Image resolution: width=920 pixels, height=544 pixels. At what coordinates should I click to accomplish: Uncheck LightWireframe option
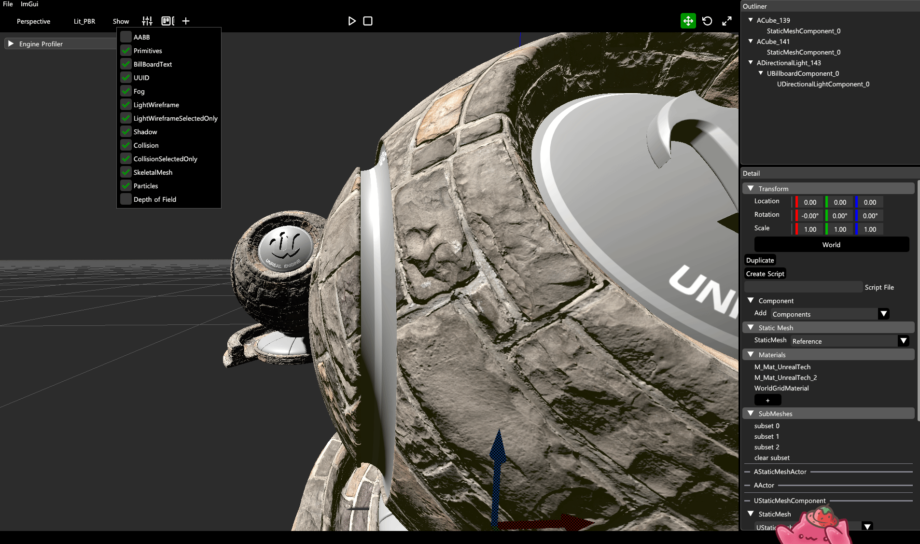[126, 104]
